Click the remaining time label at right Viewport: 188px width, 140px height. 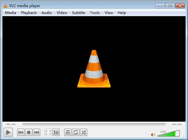(176, 124)
